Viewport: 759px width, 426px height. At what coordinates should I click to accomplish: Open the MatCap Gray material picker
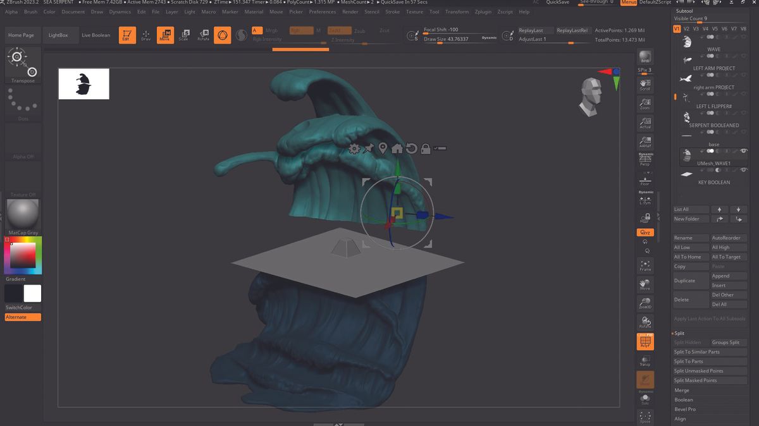(x=23, y=214)
